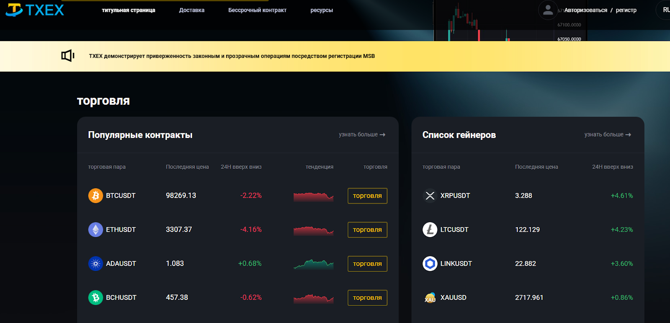The width and height of the screenshot is (670, 323).
Task: Click Последняя цена header in Популярные контракты
Action: (187, 167)
